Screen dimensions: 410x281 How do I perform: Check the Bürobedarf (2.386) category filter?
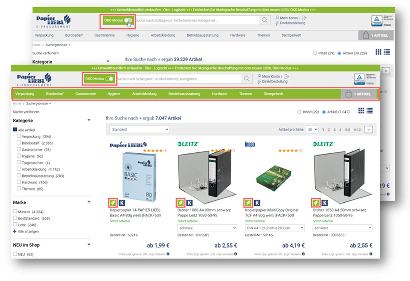pyautogui.click(x=19, y=143)
